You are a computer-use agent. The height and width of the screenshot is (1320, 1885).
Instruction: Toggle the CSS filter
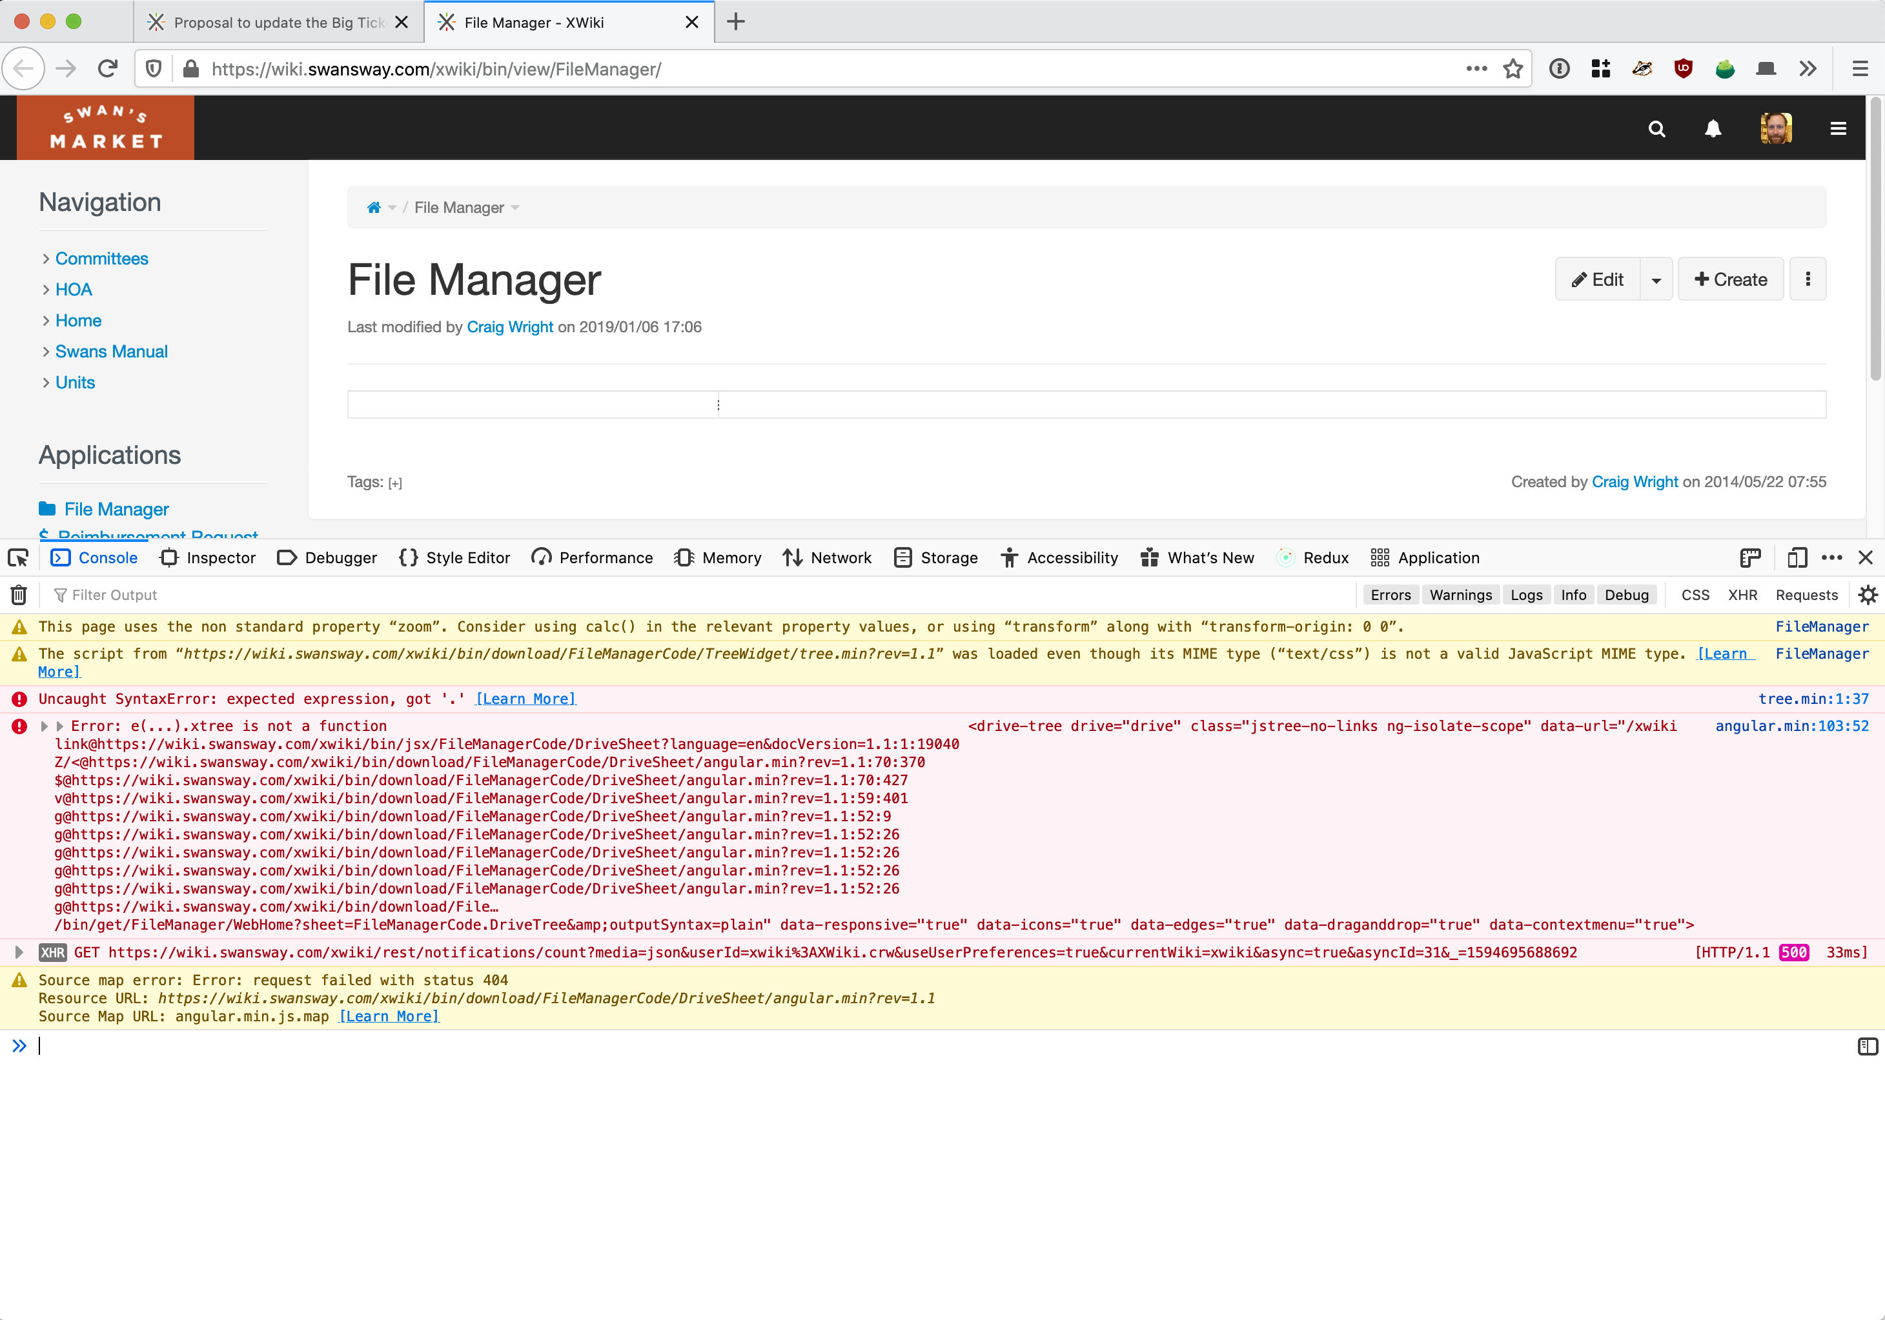click(1695, 595)
